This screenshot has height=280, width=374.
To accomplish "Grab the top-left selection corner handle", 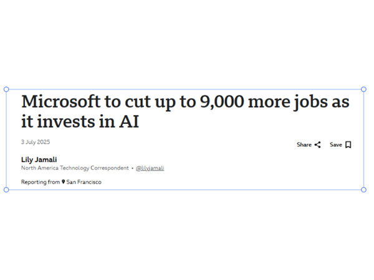I will click(6, 89).
